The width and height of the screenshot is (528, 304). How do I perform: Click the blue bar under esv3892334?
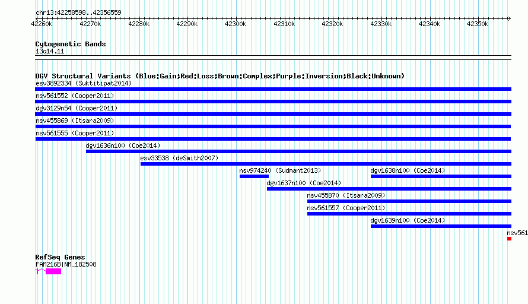(x=273, y=89)
